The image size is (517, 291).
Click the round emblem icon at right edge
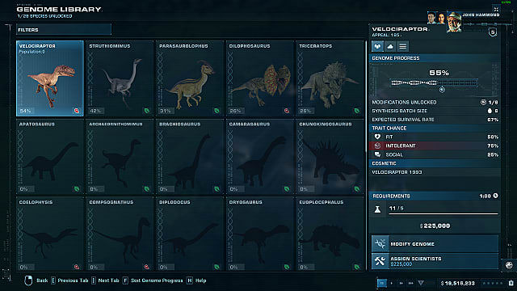[509, 265]
